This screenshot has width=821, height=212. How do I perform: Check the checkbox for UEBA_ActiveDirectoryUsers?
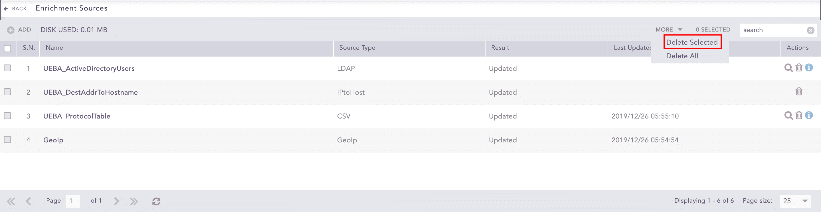[7, 68]
